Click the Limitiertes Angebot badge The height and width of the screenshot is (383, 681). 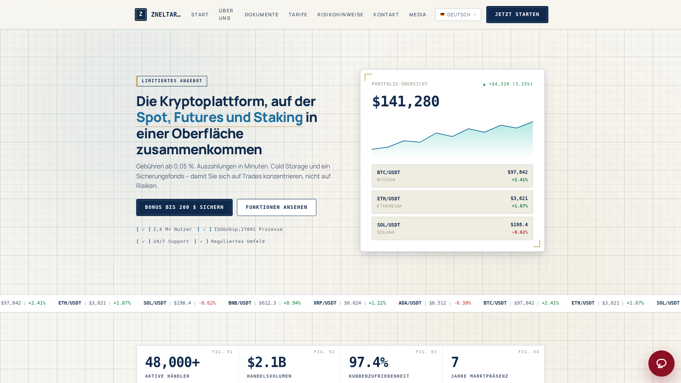[172, 81]
